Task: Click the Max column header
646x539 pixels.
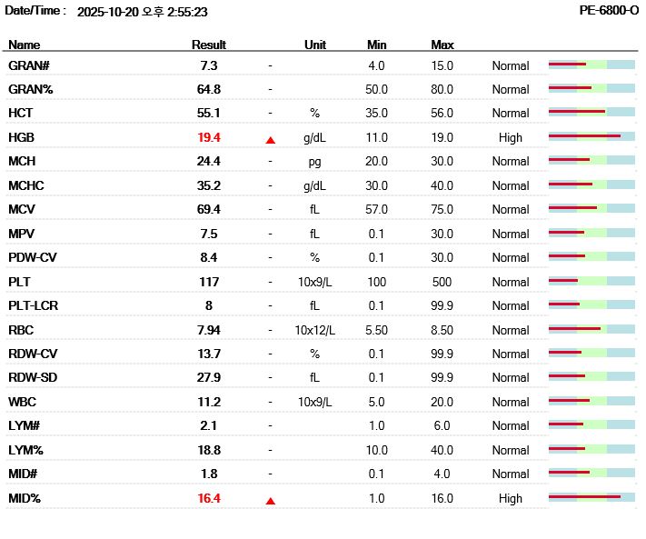Action: click(x=442, y=45)
